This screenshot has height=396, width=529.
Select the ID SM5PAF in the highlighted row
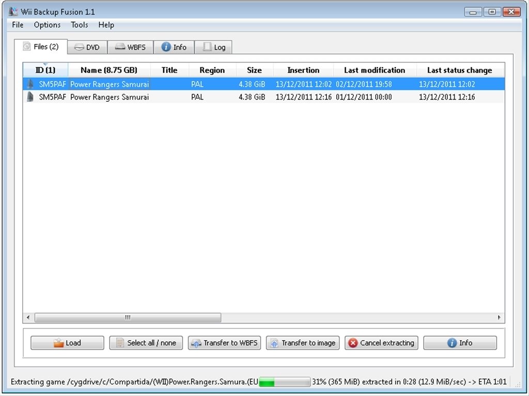pos(52,84)
